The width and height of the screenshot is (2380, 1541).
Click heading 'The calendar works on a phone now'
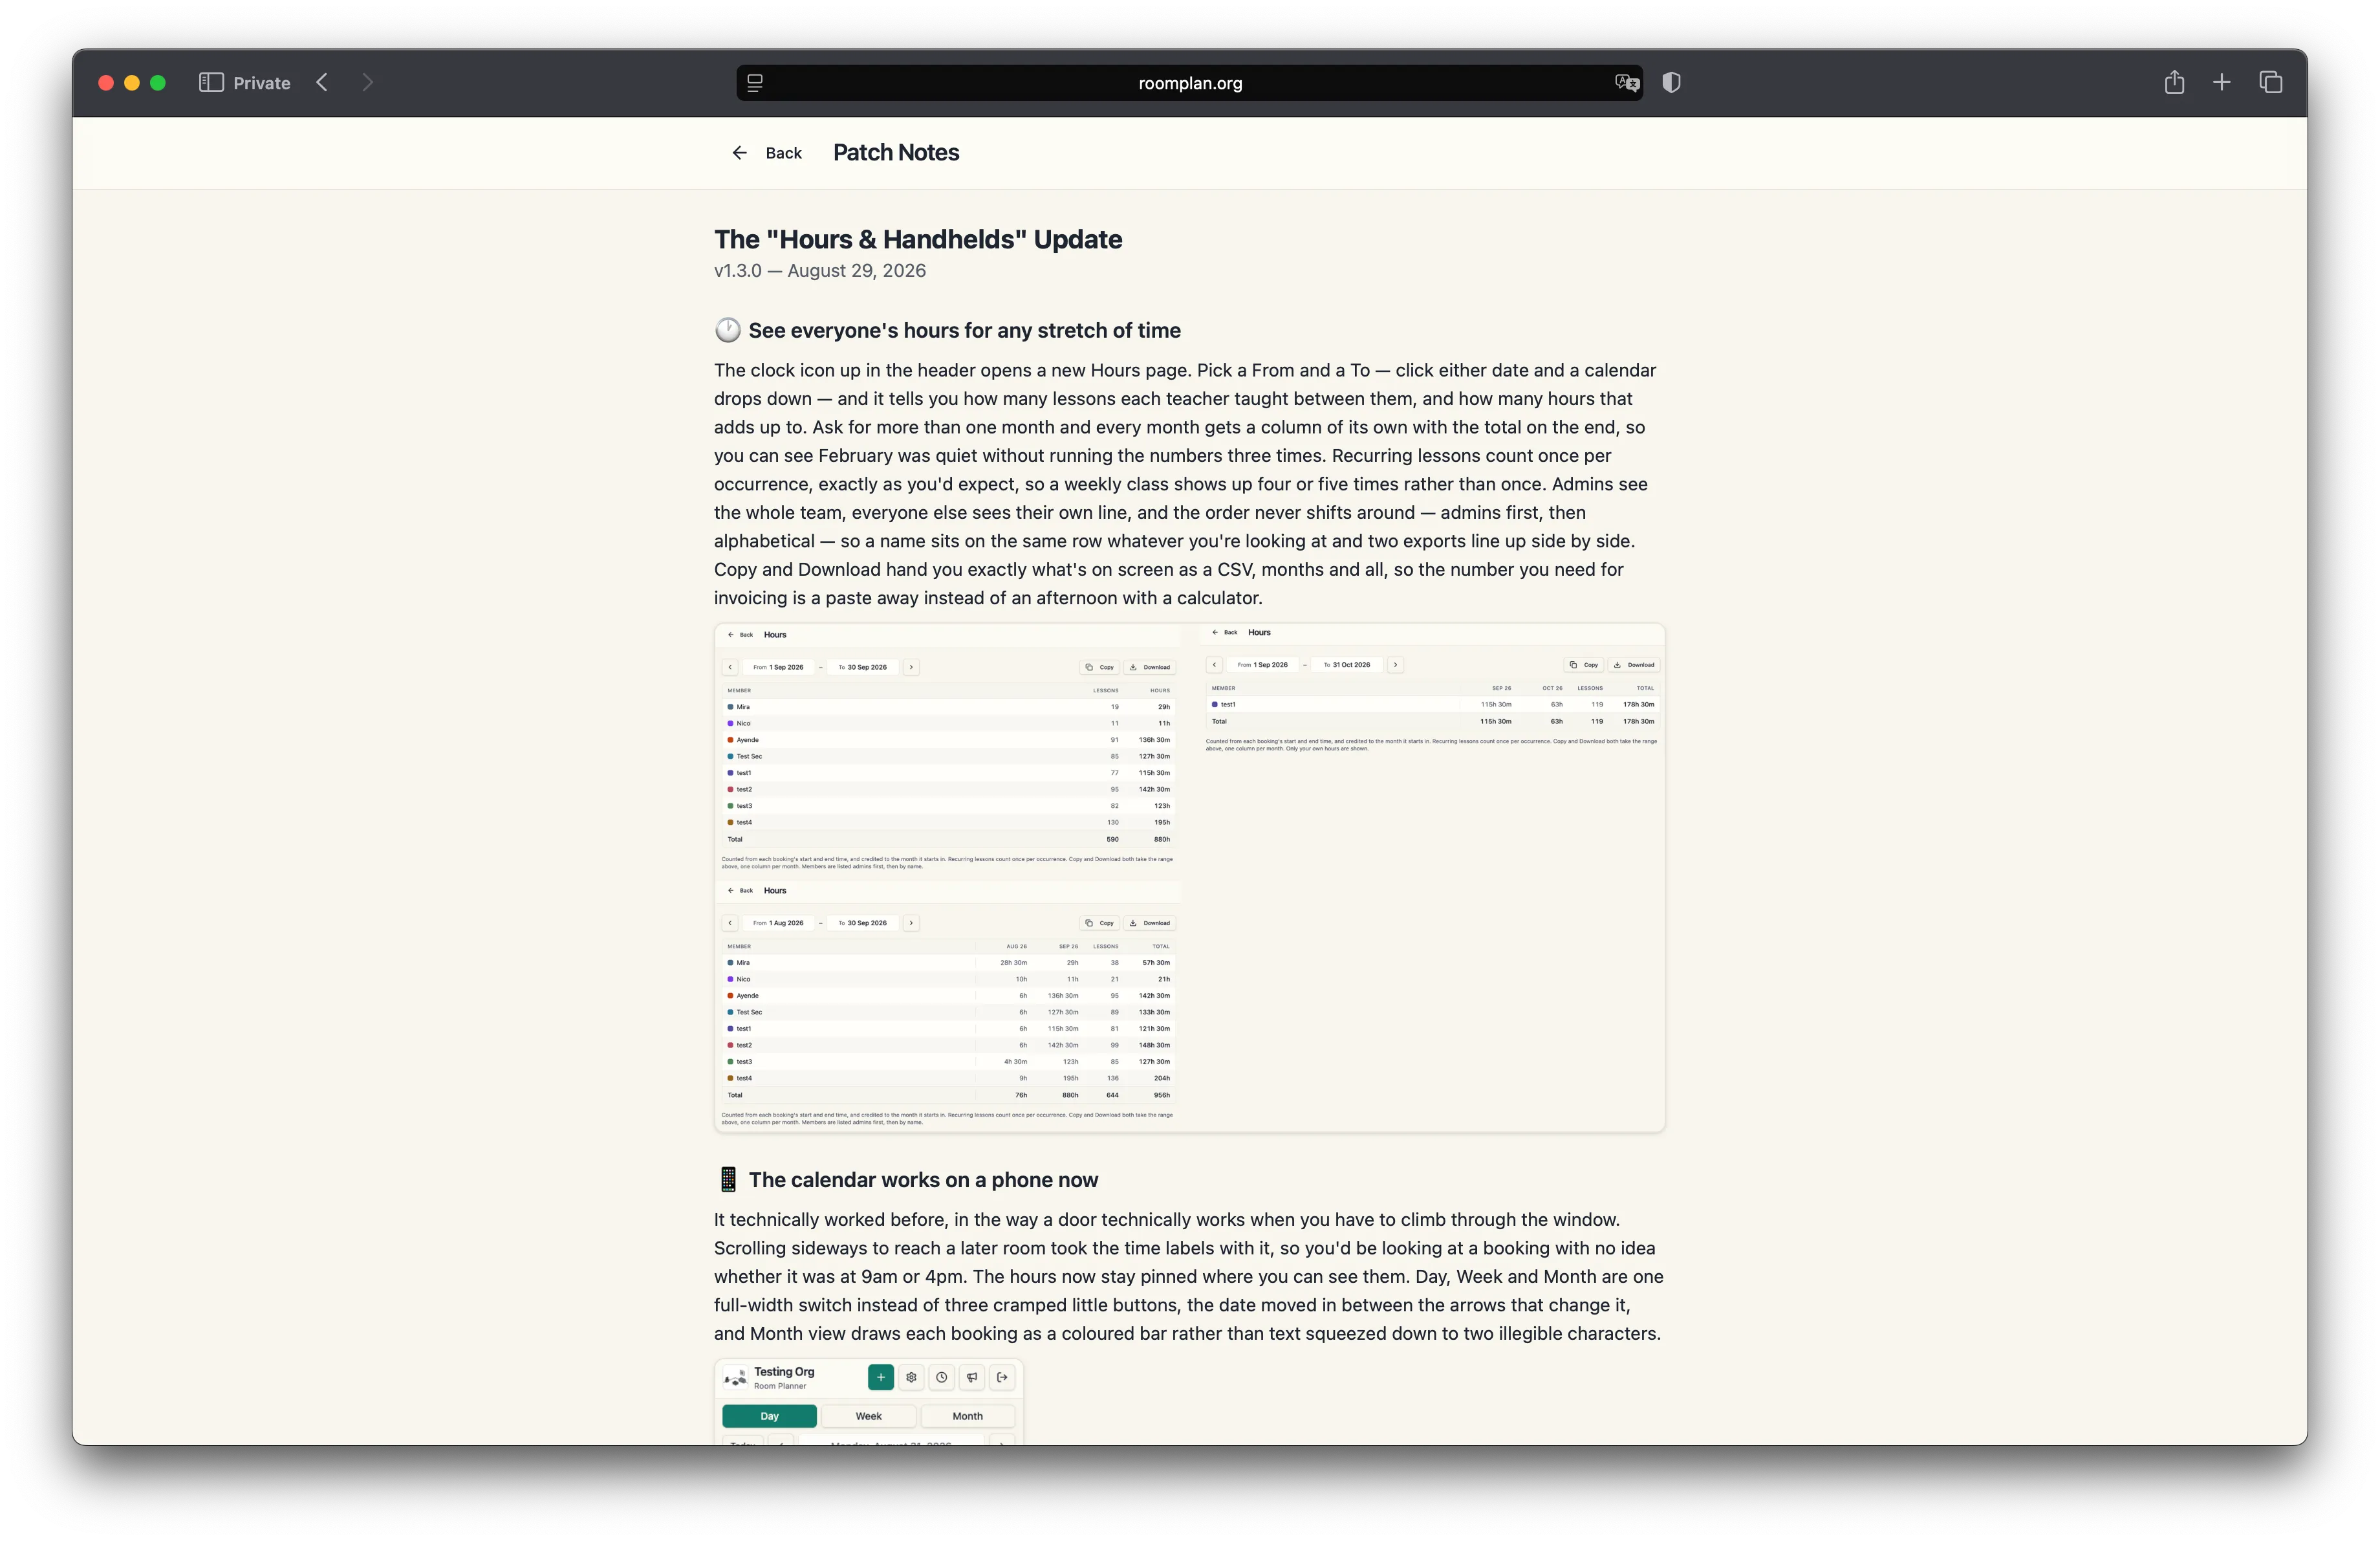click(x=923, y=1180)
